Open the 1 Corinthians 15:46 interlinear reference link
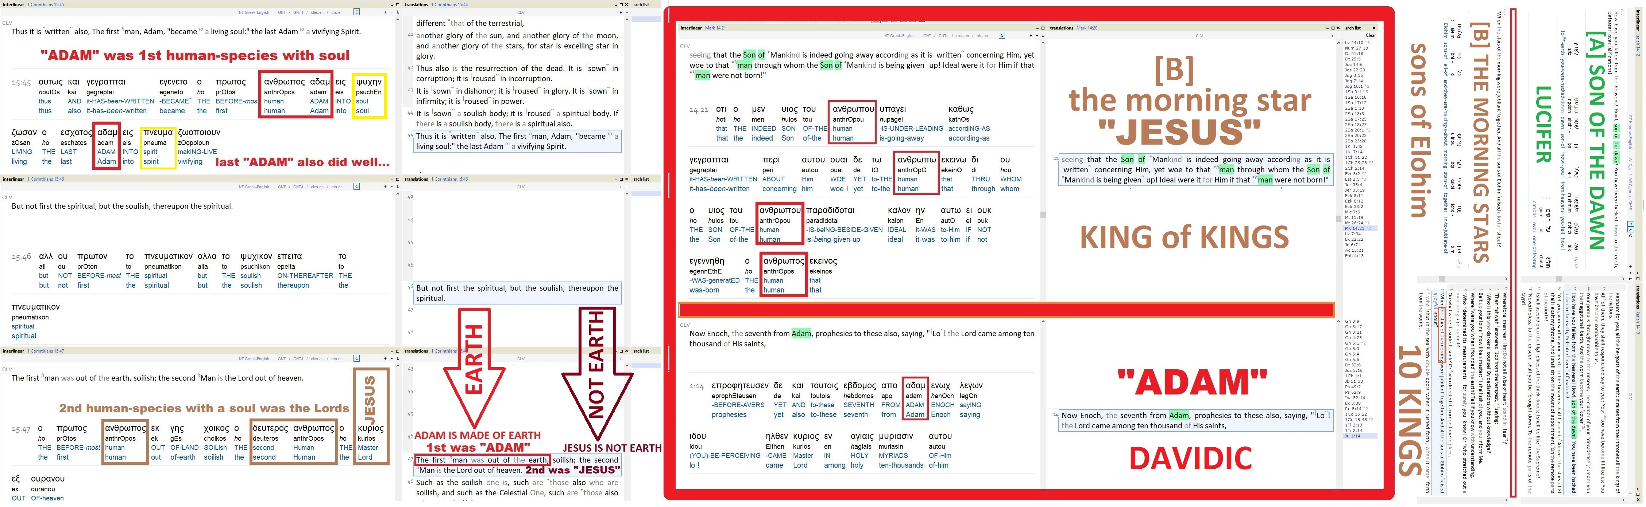Screen dimensions: 1646x507 pyautogui.click(x=46, y=179)
